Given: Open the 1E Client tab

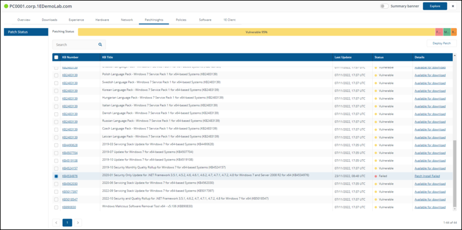Looking at the screenshot, I should pyautogui.click(x=229, y=20).
